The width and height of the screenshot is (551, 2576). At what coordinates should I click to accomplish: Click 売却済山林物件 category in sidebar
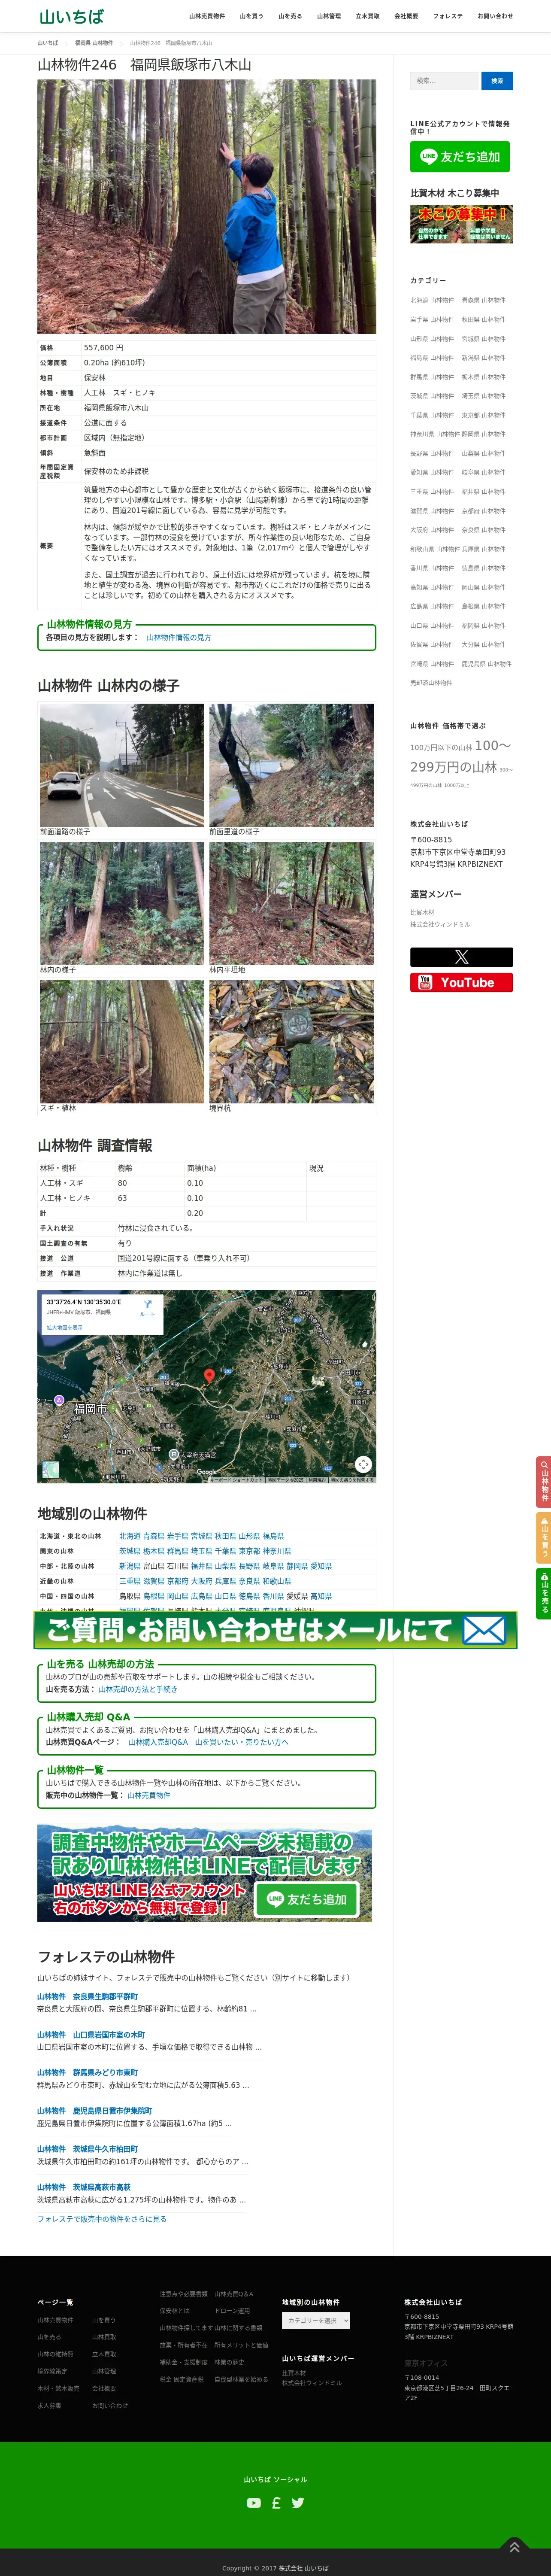[x=431, y=683]
